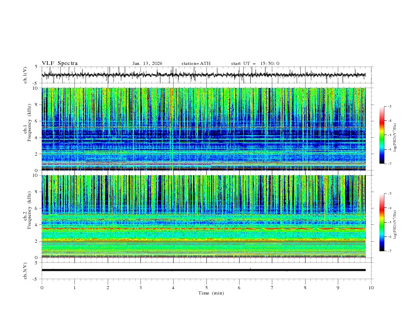Screen dimensions: 418x323
Task: Click the "ch.1(V)" axis label
Action: 25,75
